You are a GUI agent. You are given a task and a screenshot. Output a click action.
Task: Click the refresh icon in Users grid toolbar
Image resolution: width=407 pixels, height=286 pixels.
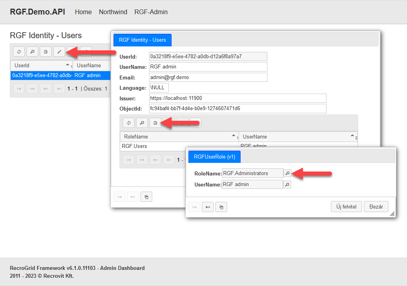coord(19,52)
